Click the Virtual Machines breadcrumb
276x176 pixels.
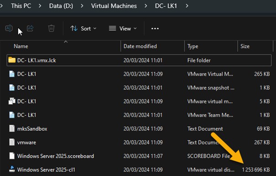(x=114, y=6)
